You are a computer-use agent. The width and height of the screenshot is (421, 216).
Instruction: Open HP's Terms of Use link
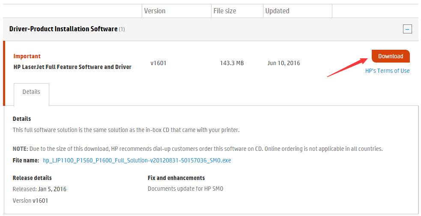pos(387,71)
